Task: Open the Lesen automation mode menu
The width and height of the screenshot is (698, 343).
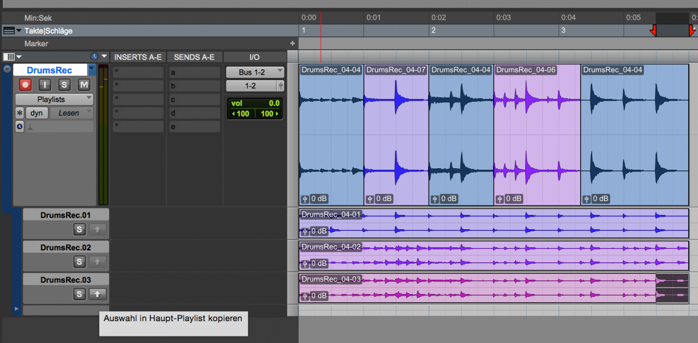Action: tap(71, 113)
